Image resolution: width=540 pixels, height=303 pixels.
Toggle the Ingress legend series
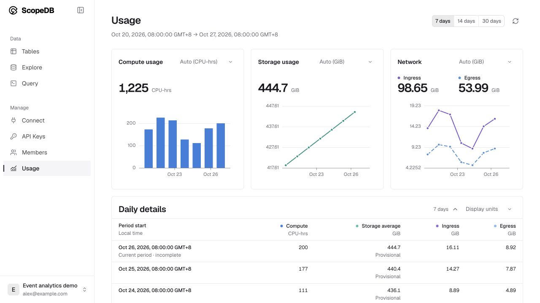pyautogui.click(x=409, y=78)
